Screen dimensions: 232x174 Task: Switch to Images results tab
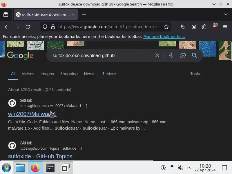47,74
